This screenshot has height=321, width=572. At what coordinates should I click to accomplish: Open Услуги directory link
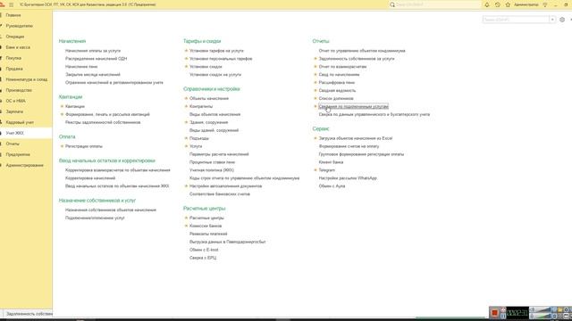click(196, 146)
